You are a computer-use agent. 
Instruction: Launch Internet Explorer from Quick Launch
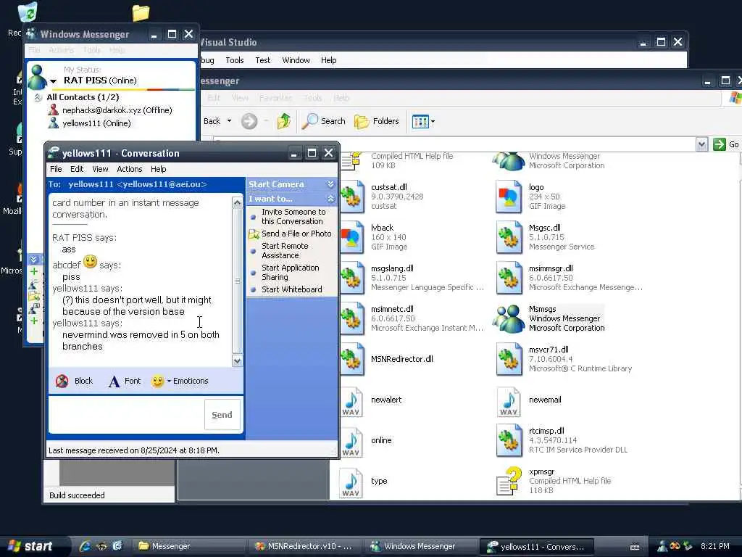86,546
